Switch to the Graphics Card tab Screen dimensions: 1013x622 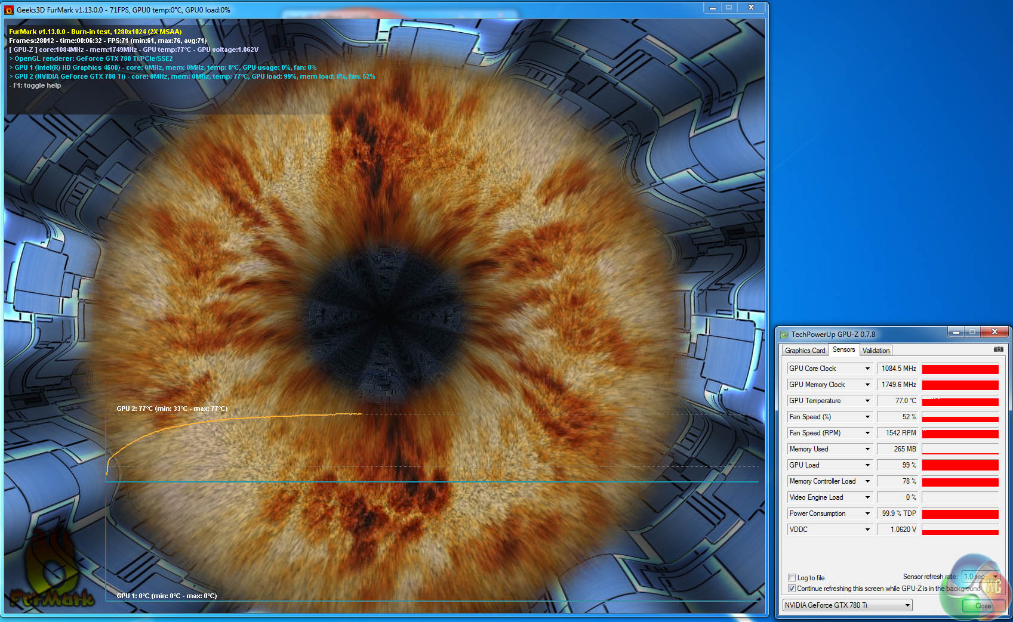pyautogui.click(x=805, y=351)
